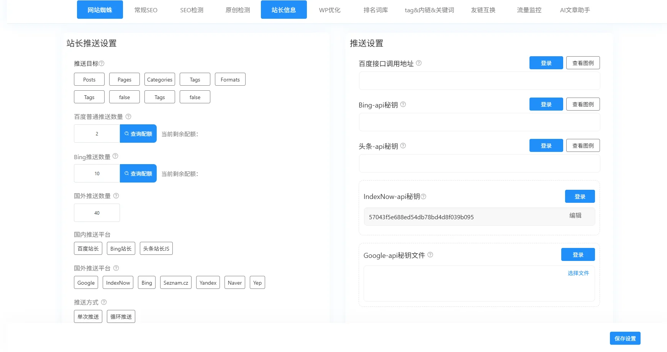The image size is (667, 352).
Task: Toggle the Pages push target
Action: point(125,79)
